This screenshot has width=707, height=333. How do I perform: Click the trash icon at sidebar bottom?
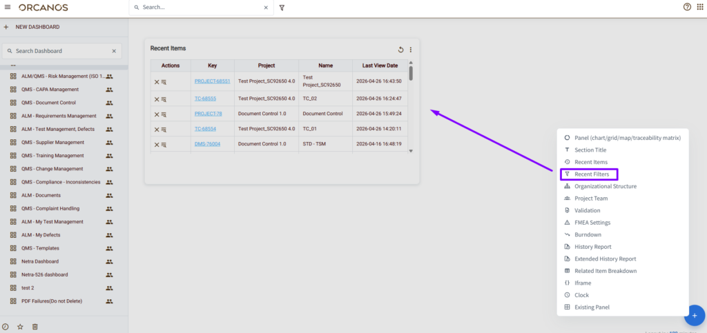tap(35, 326)
